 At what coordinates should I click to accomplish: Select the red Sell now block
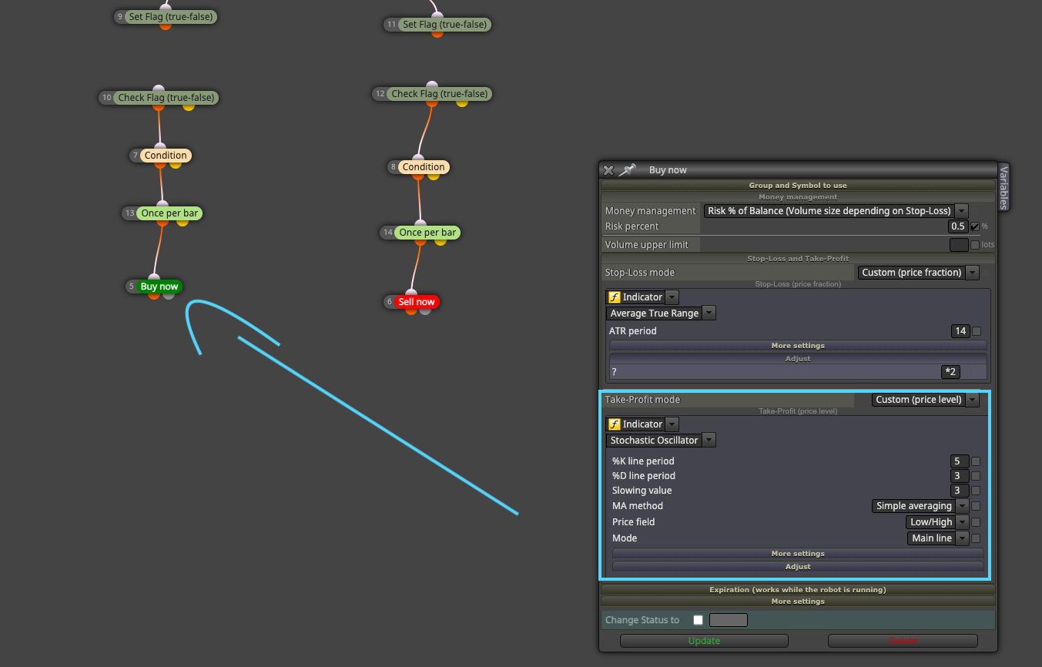(x=417, y=302)
